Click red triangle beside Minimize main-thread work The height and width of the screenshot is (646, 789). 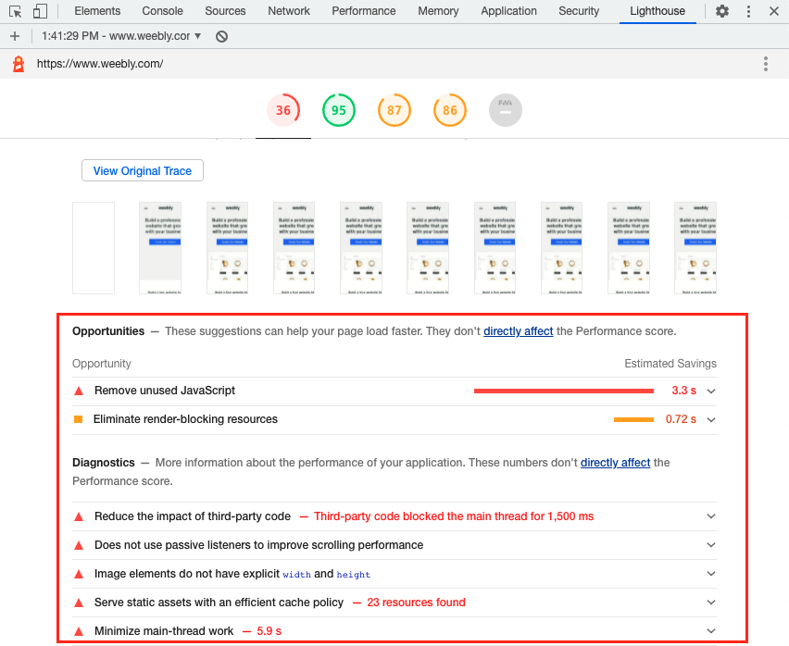click(x=79, y=631)
